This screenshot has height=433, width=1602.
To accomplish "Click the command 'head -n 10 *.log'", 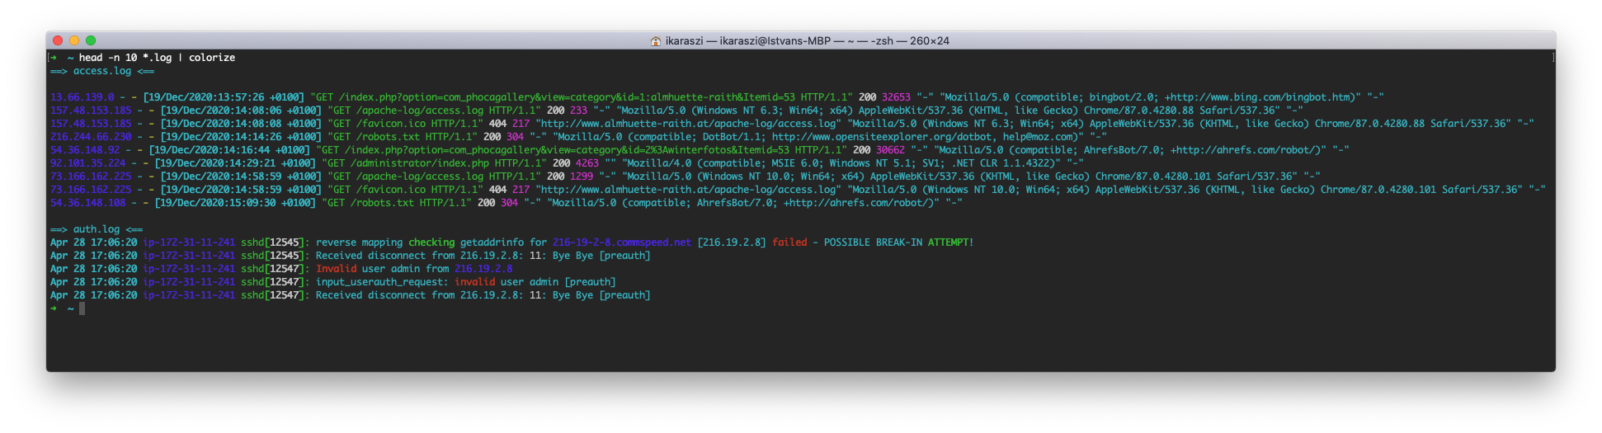I will [125, 58].
